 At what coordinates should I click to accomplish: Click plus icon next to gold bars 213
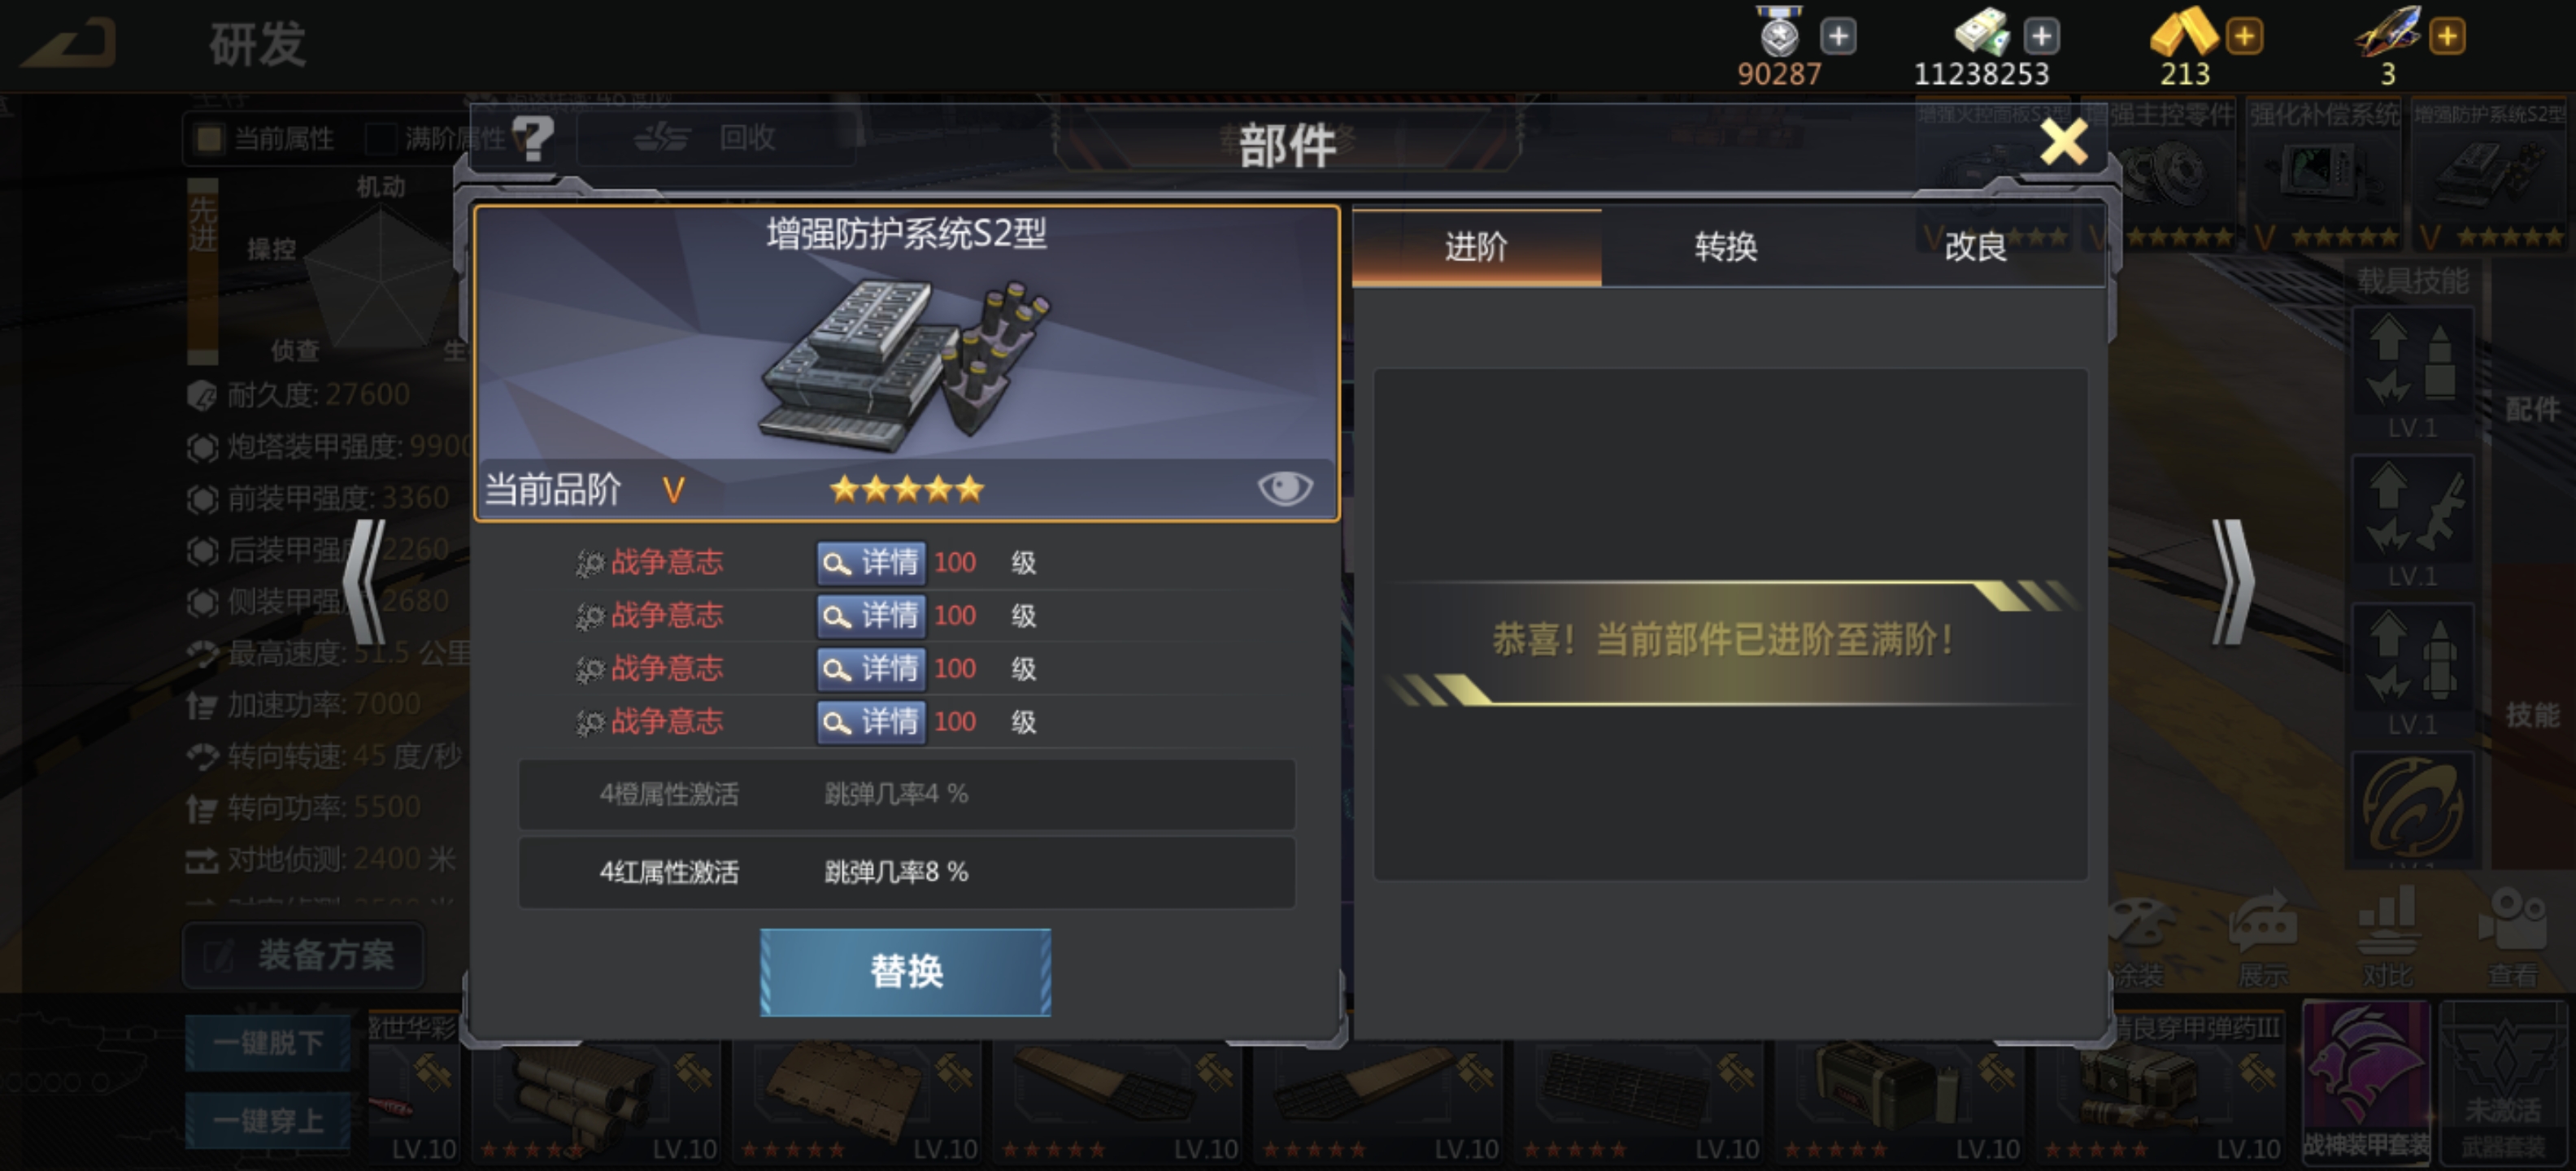pos(2244,36)
